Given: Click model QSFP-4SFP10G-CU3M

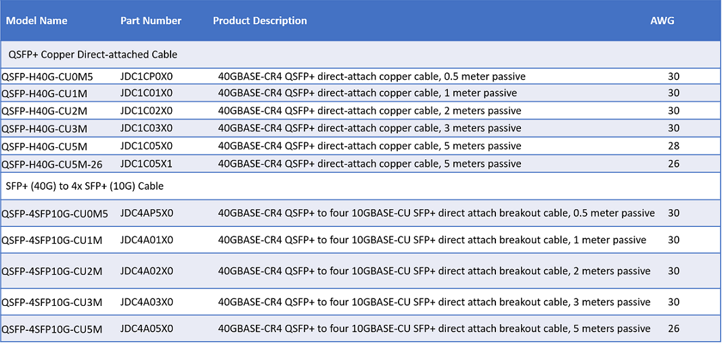Looking at the screenshot, I should [52, 302].
